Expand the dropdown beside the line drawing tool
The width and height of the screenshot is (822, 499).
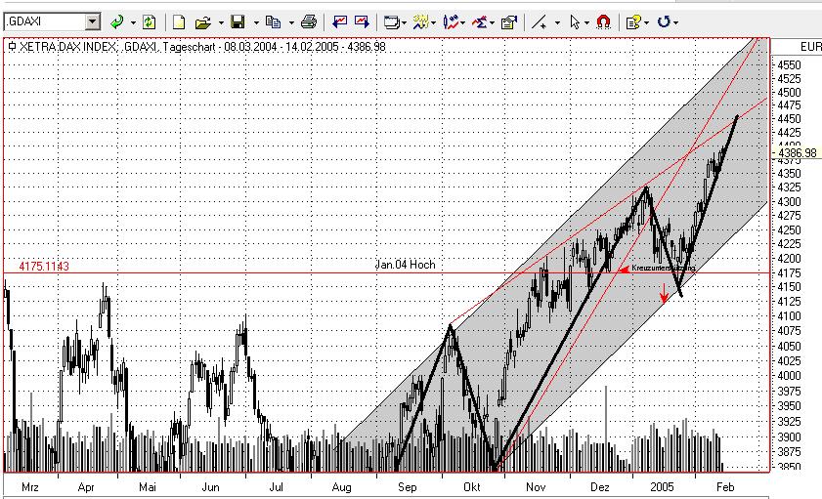tap(557, 22)
